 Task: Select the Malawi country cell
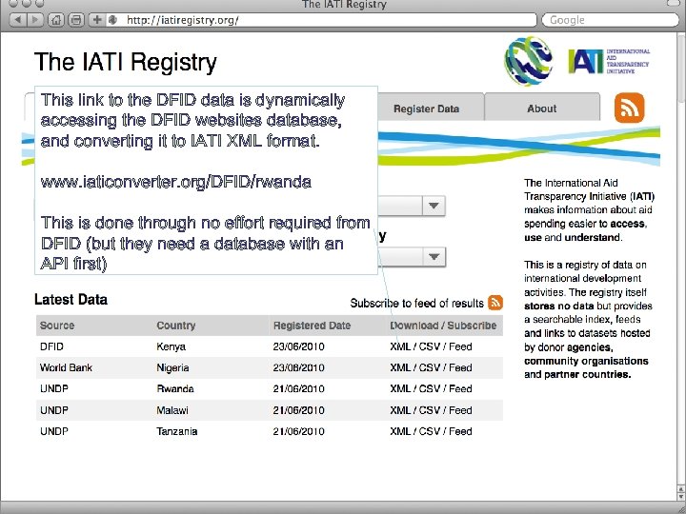[x=172, y=410]
